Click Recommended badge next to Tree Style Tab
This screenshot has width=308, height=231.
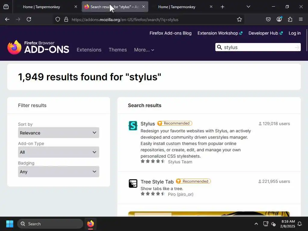[x=193, y=181]
